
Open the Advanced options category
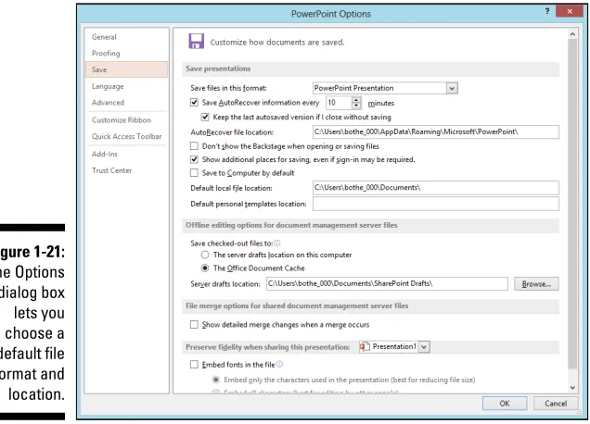126,102
